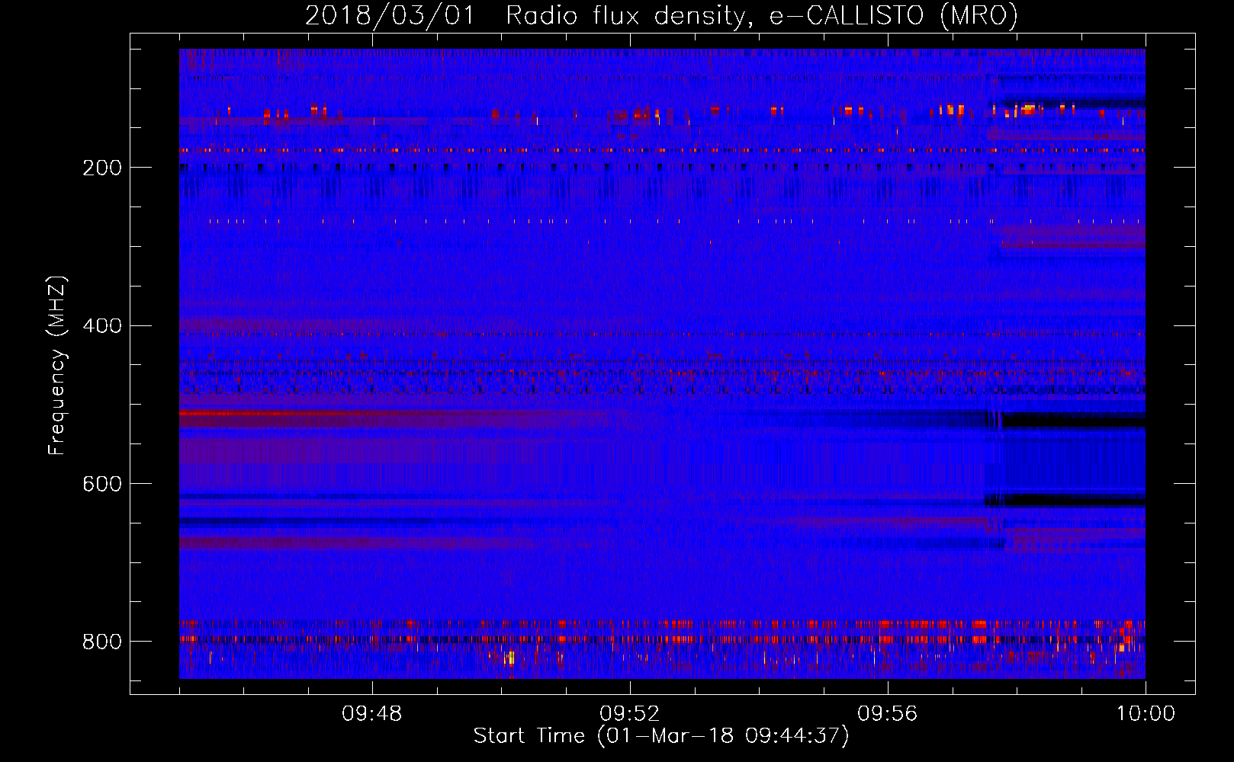Select the 200 frequency axis label
This screenshot has height=762, width=1234.
101,168
